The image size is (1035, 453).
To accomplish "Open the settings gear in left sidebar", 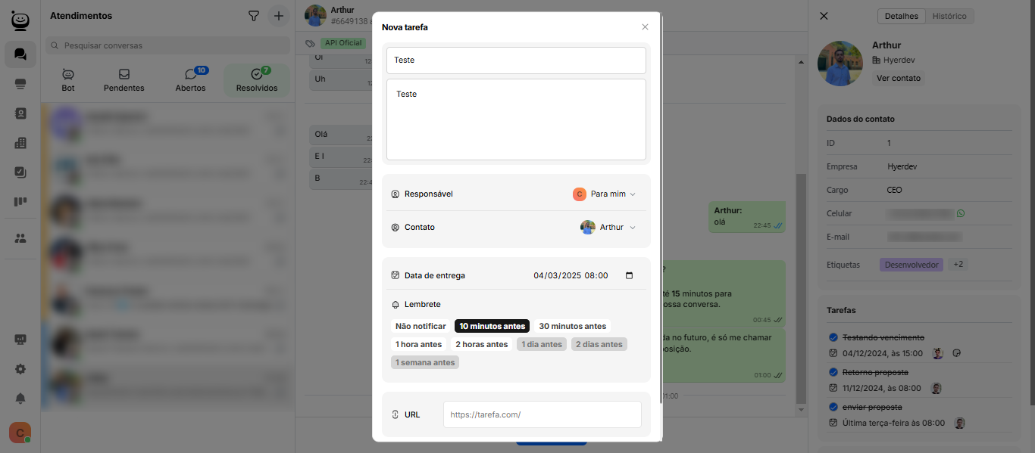I will 20,369.
